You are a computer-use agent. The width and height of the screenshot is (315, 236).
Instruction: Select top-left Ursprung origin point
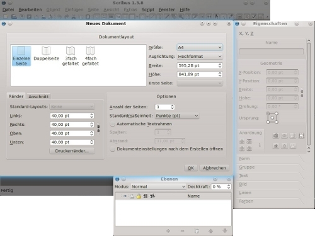[x=268, y=113]
